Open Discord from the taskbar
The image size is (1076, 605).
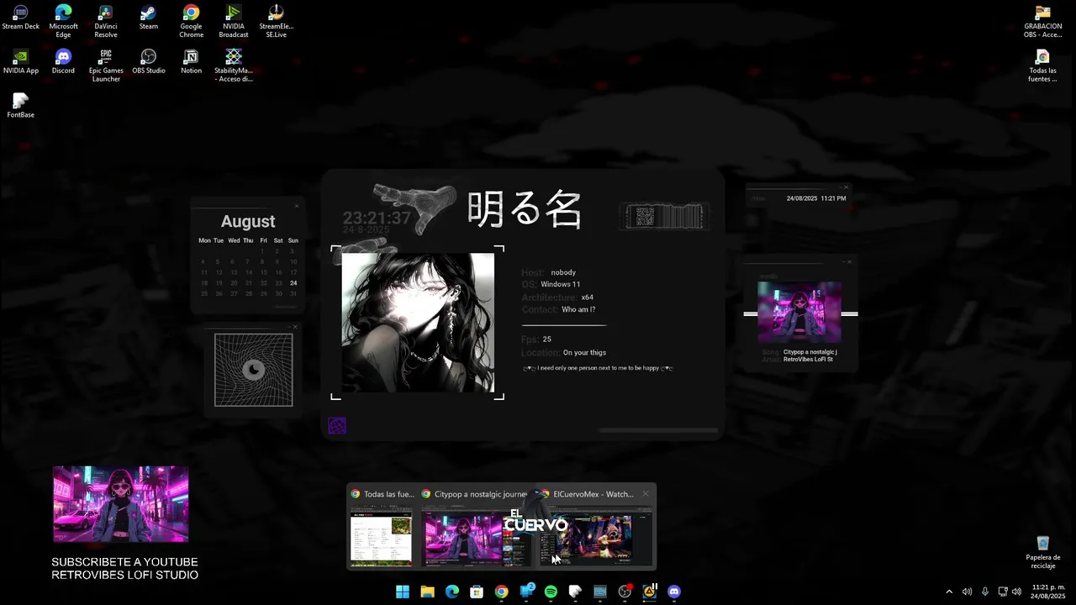click(673, 592)
